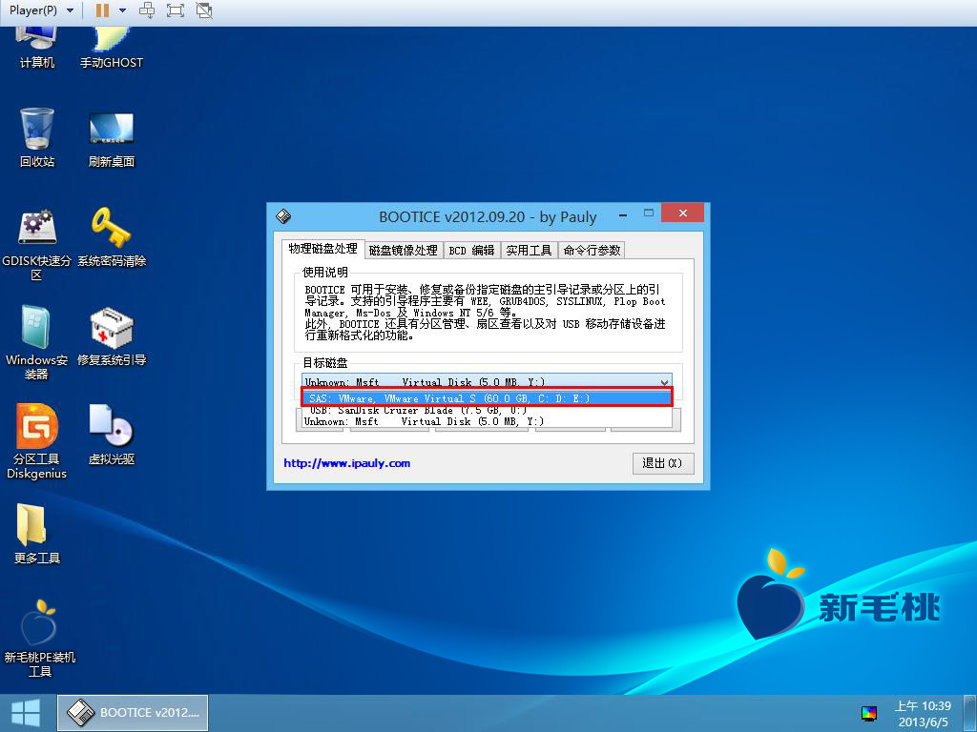The height and width of the screenshot is (732, 977).
Task: Expand the pause button dropdown arrow
Action: click(x=122, y=10)
